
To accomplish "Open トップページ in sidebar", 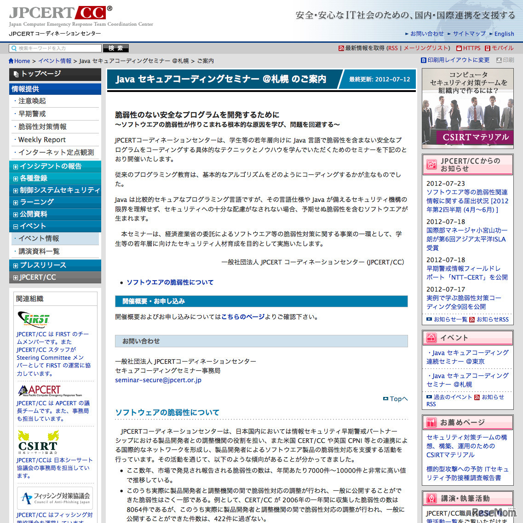I will tap(55, 74).
